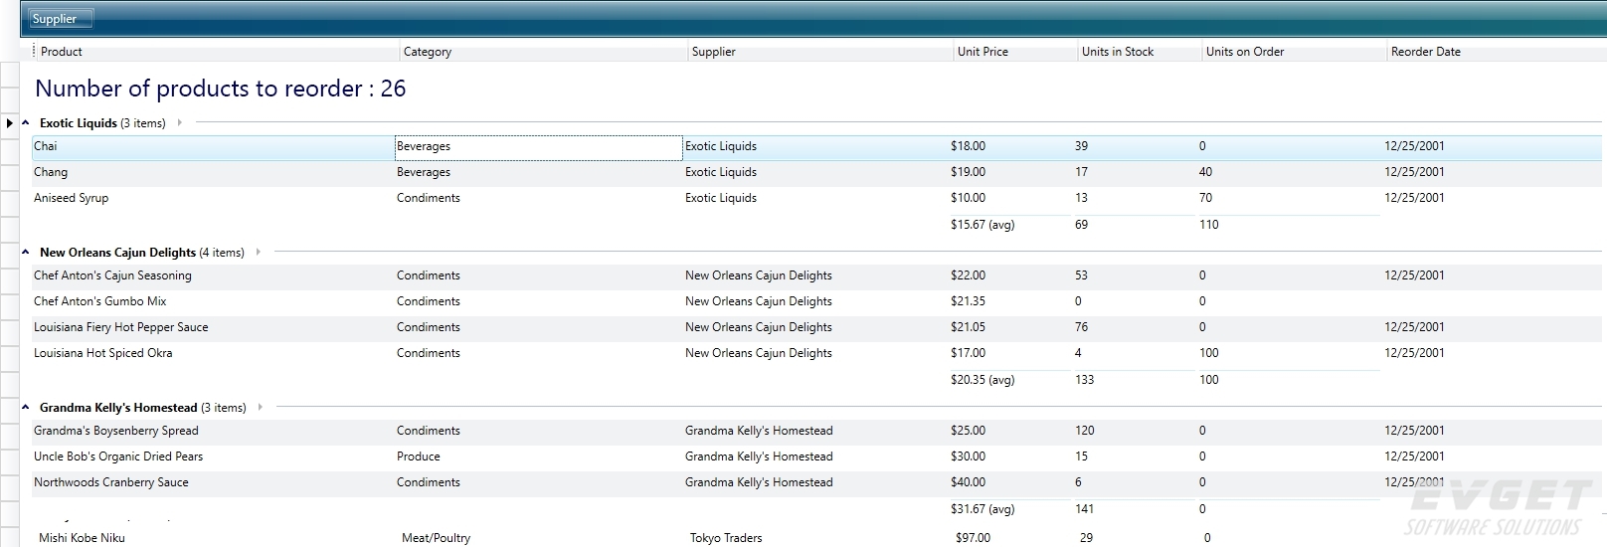Click Chef Anton's Gumbo Mix
This screenshot has height=547, width=1607.
coord(100,302)
